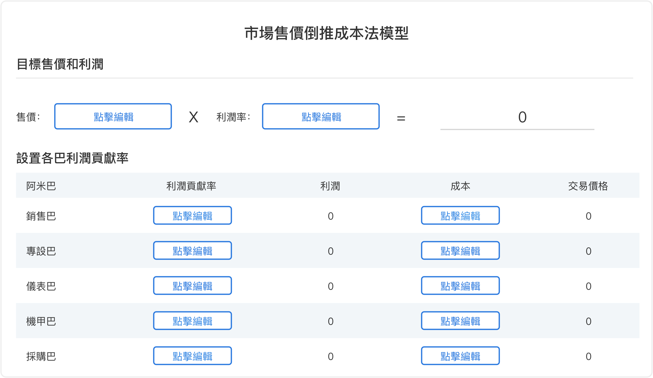Edit 專設巴 利潤貢獻率 value
The height and width of the screenshot is (378, 653).
(193, 251)
